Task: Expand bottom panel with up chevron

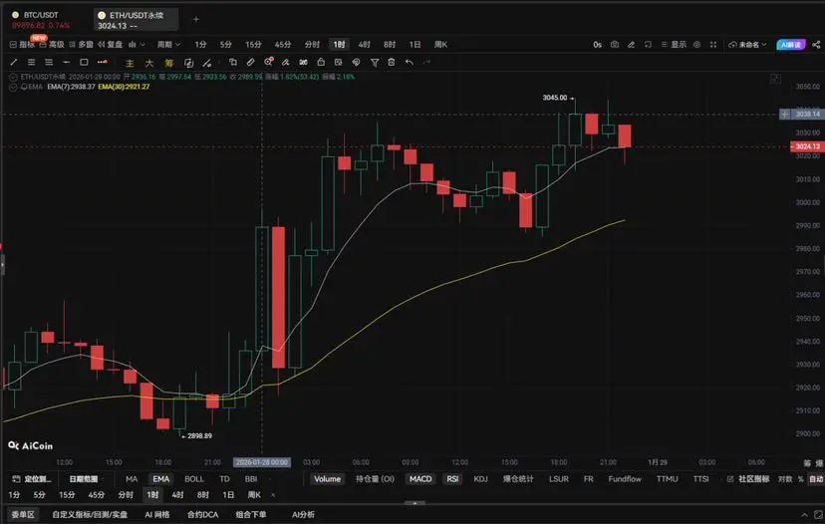Action: (x=804, y=514)
